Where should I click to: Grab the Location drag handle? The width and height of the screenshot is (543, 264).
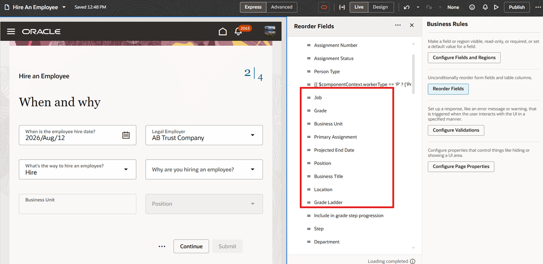click(x=309, y=190)
